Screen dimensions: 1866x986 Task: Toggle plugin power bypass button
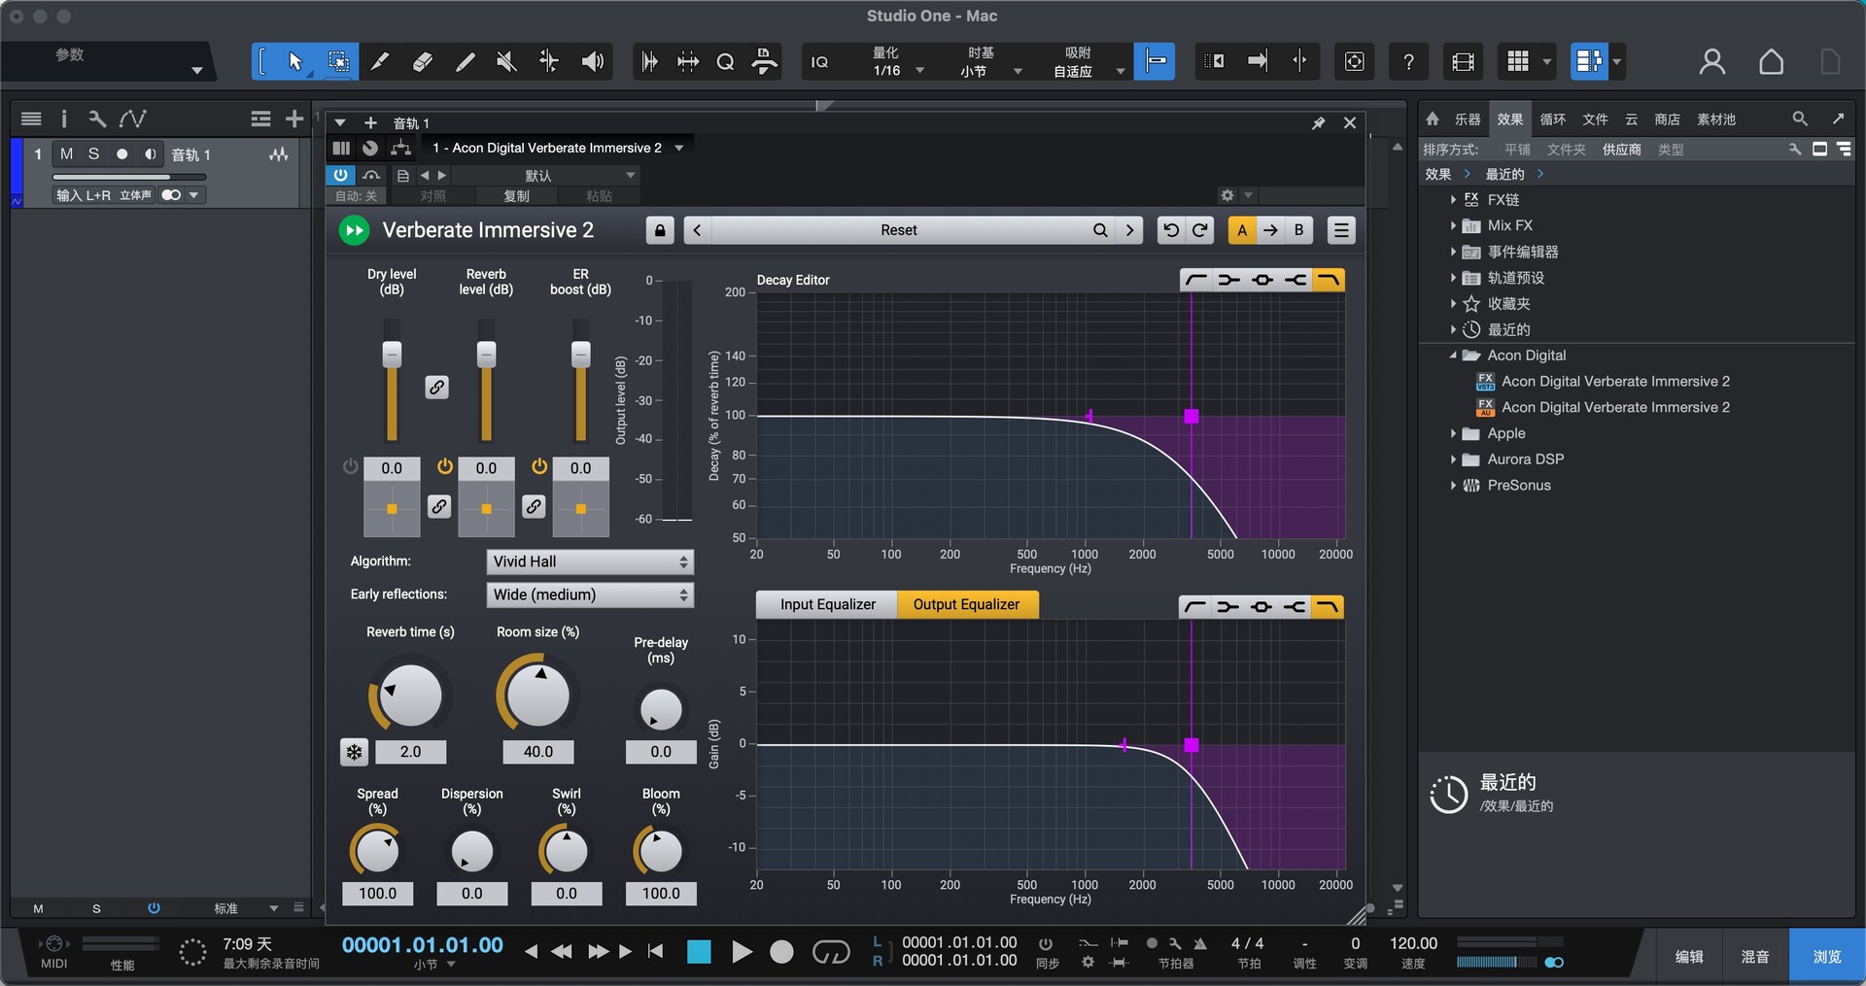(x=340, y=175)
